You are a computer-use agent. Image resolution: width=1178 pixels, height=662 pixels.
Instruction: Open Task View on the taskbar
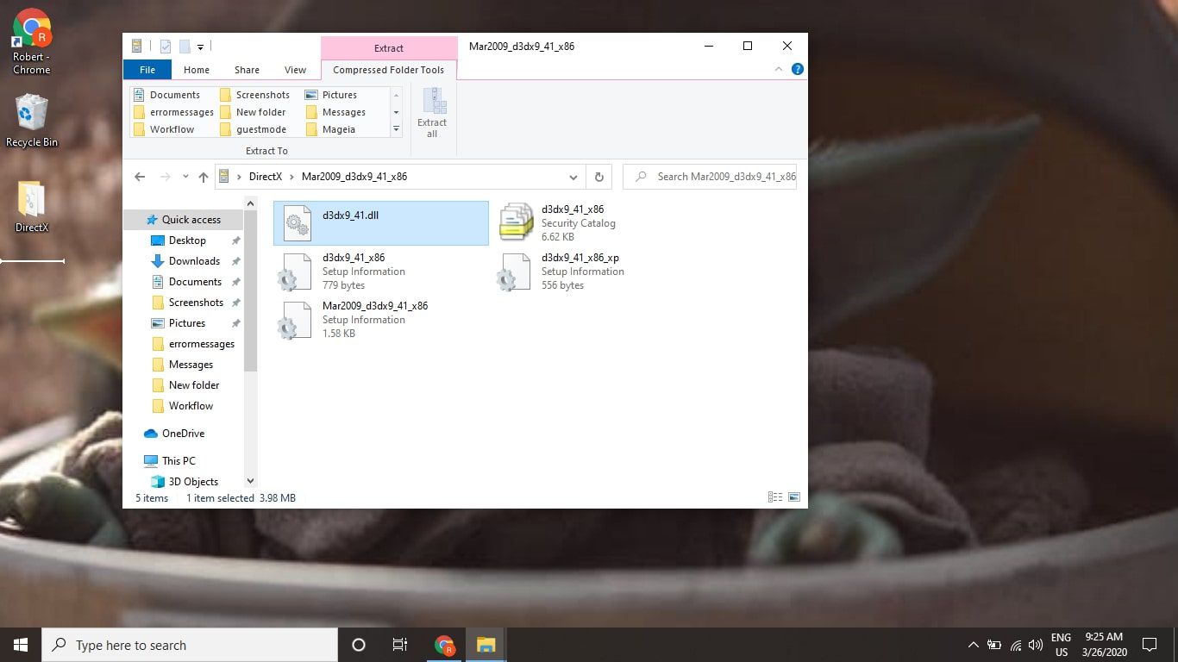click(400, 645)
